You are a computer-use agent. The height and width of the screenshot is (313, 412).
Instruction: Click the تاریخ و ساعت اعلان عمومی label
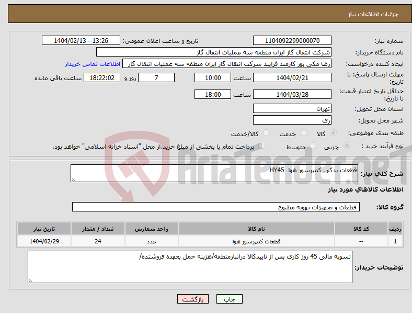point(161,41)
